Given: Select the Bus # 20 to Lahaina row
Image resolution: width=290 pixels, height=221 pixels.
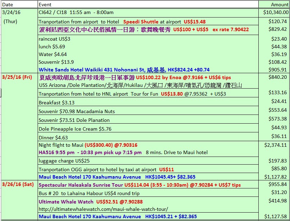Looking at the screenshot, I should tap(148, 193).
